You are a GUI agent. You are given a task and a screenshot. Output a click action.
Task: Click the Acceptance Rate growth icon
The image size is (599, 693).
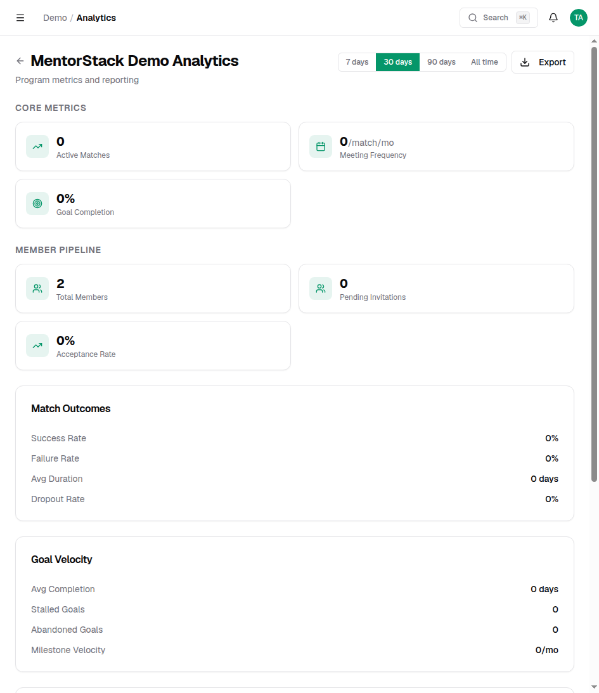(x=37, y=346)
